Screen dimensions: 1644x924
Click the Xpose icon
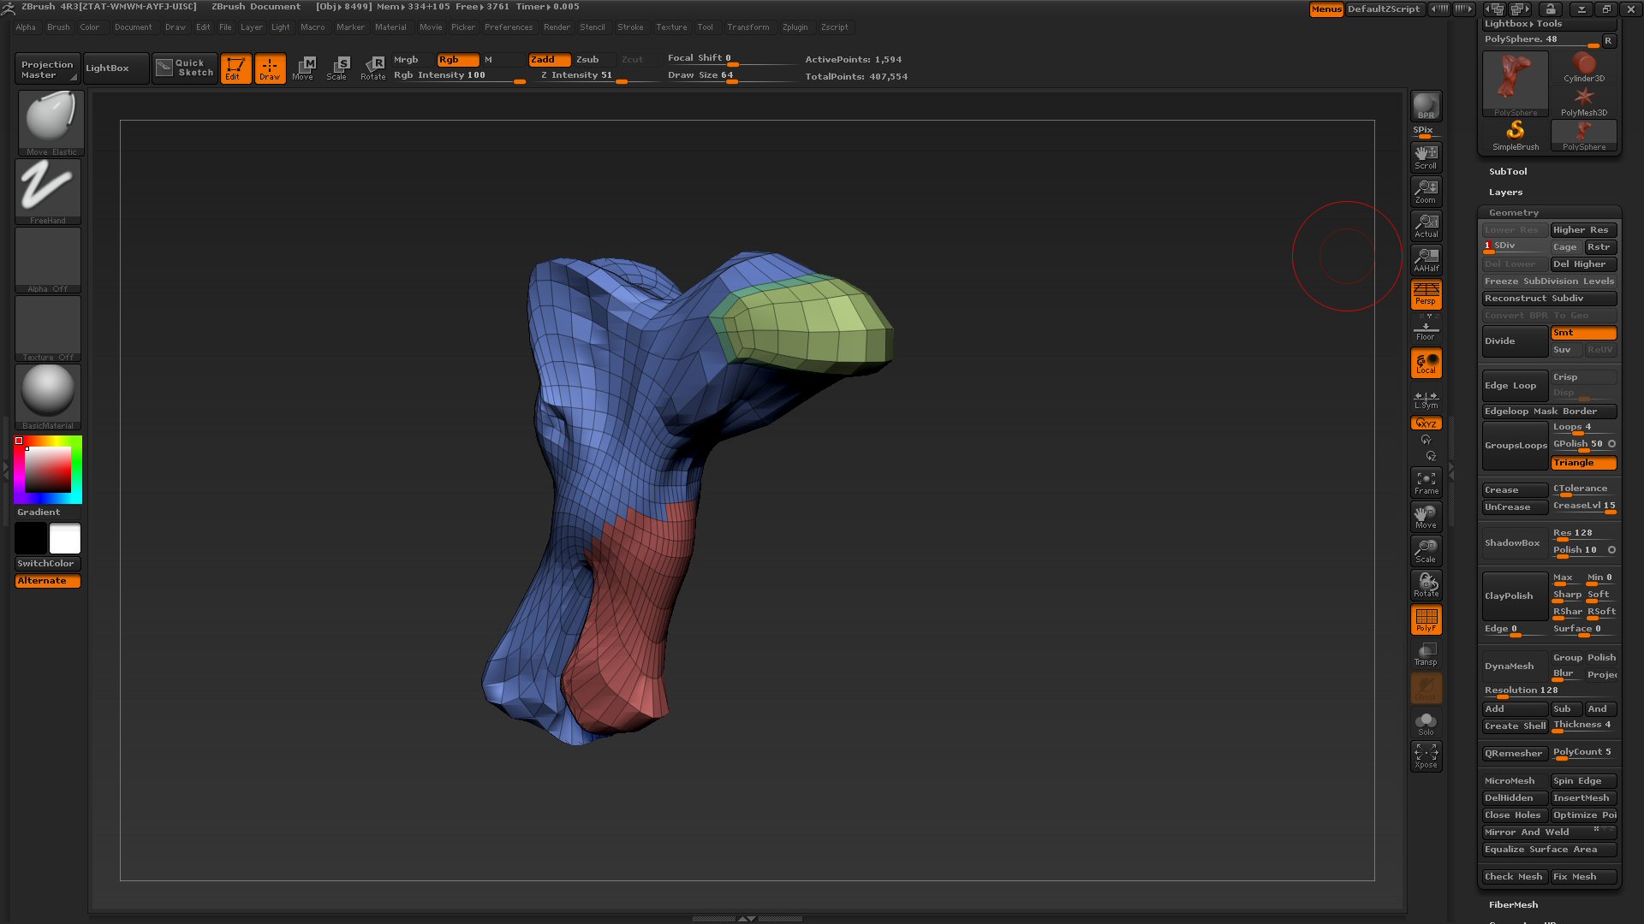point(1425,755)
